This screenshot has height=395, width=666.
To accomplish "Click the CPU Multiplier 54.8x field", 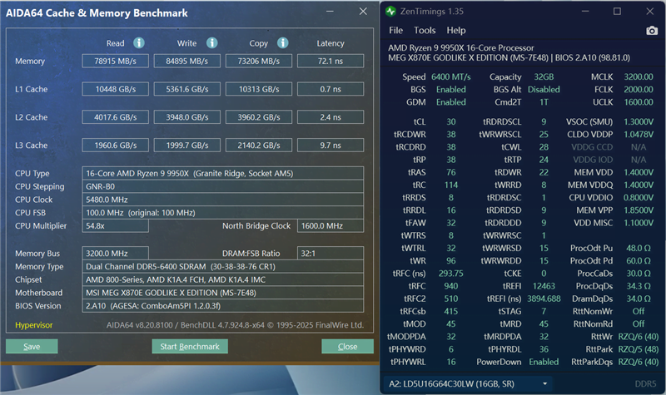I will pos(115,226).
